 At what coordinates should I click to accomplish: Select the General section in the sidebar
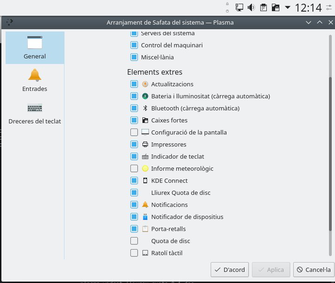pos(35,47)
